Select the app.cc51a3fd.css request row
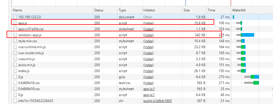This screenshot has width=273, height=104. coord(121,29)
